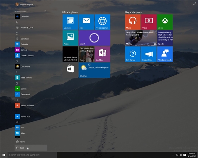
Task: Dismiss the Recently added section
Action: click(45, 11)
